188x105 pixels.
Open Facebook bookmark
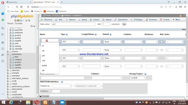(61, 11)
